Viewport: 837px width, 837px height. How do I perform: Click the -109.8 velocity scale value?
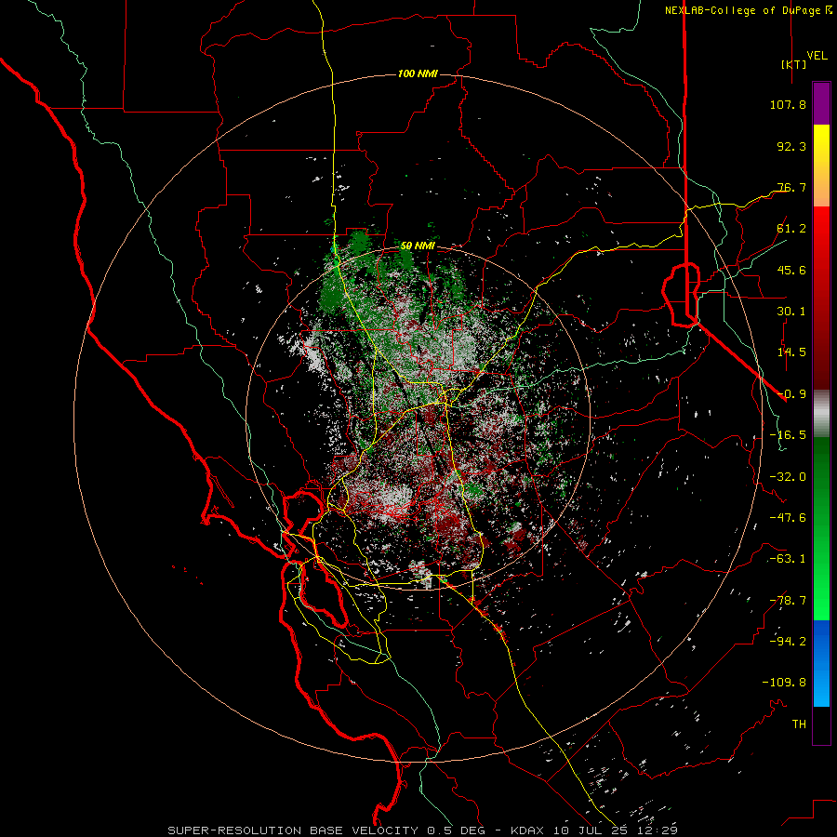click(784, 683)
